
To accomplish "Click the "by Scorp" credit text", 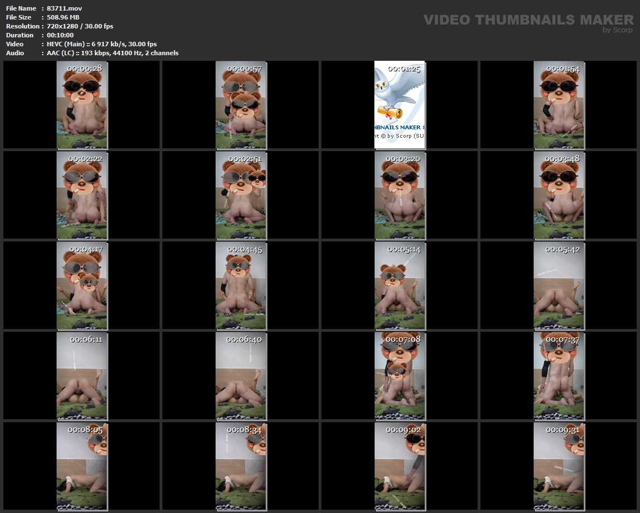I will (618, 30).
